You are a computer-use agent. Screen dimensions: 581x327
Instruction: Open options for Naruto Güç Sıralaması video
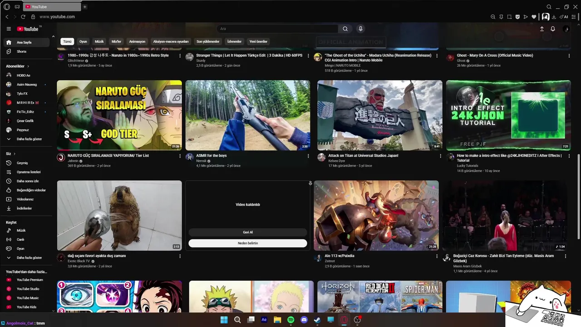coord(180,156)
